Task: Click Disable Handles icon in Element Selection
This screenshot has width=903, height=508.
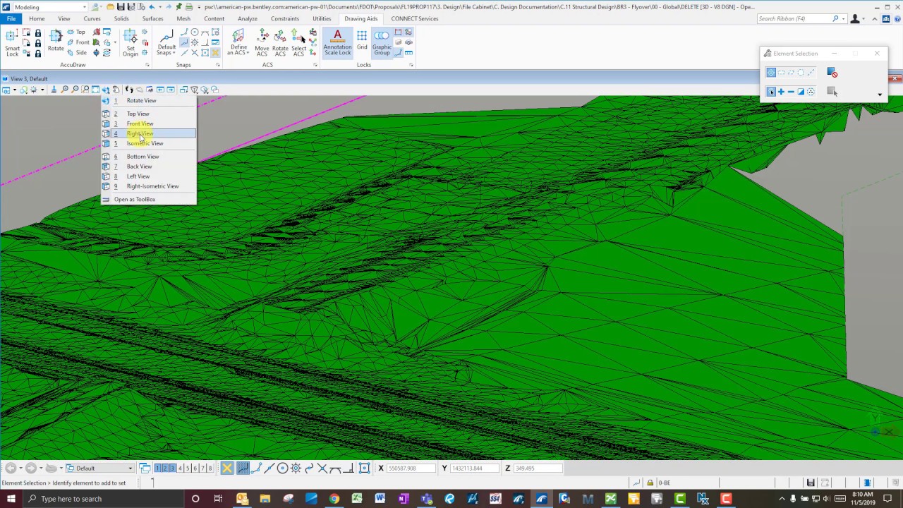Action: [832, 73]
